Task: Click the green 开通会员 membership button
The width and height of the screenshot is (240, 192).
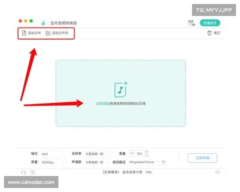Action: click(x=210, y=23)
